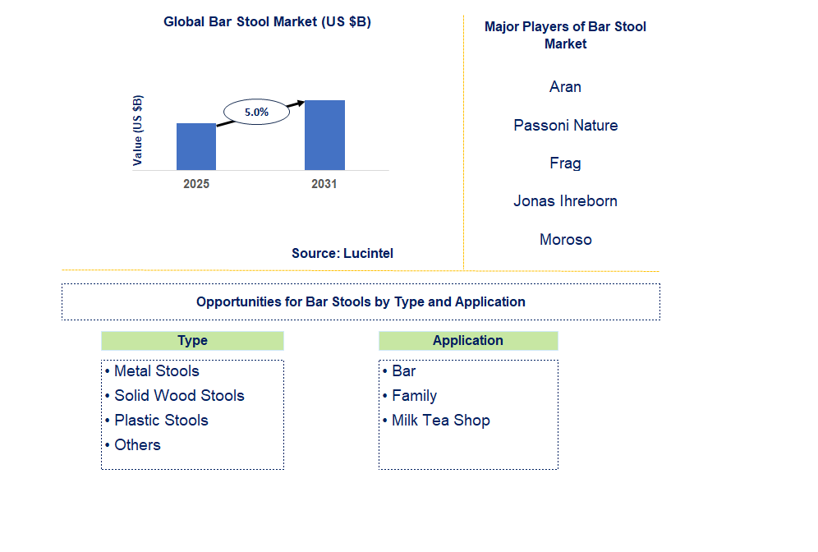
Task: Select the 'Milk Tea Shop' application item
Action: pos(436,421)
